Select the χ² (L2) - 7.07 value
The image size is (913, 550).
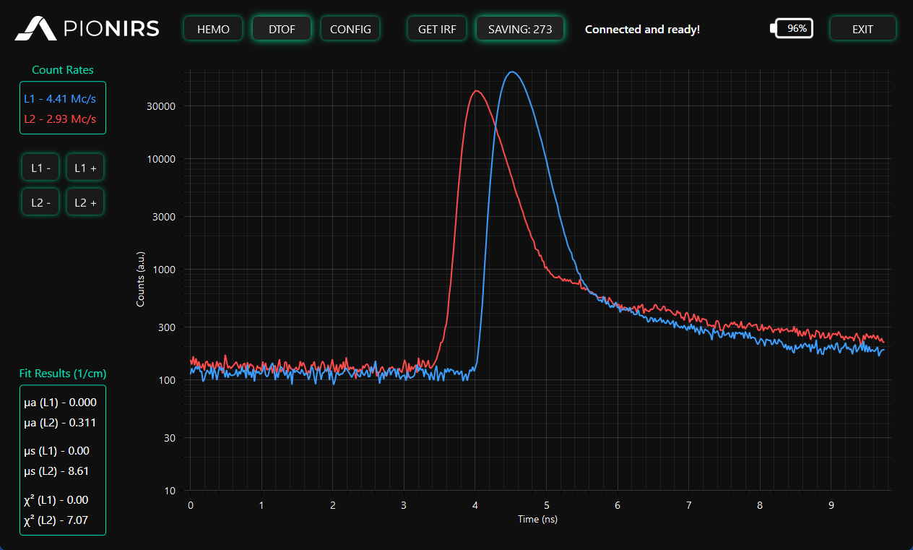56,520
